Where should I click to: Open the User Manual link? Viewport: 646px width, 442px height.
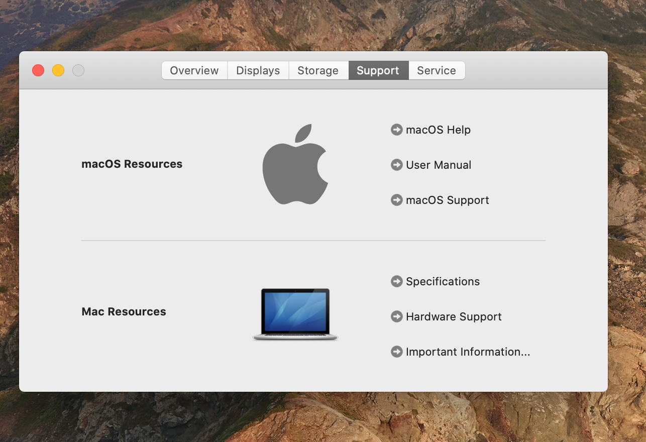[431, 165]
